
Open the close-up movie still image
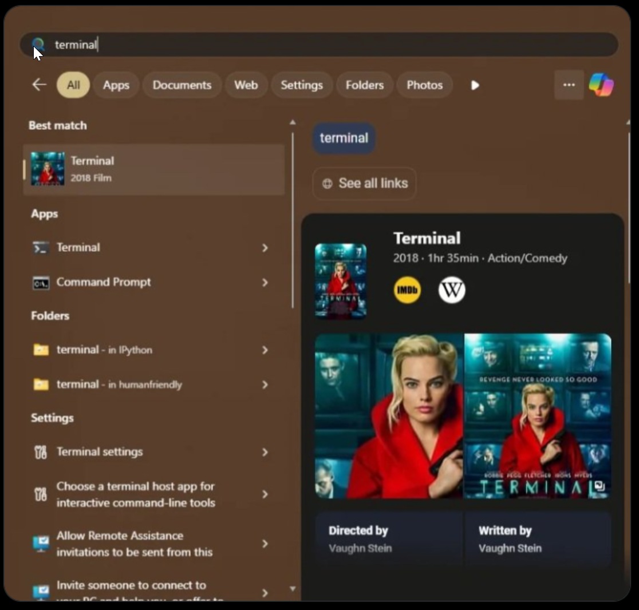[x=389, y=416]
